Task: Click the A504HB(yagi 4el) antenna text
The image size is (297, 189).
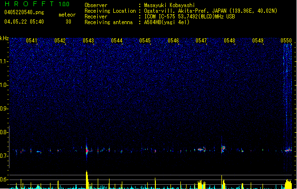Action: [x=167, y=22]
